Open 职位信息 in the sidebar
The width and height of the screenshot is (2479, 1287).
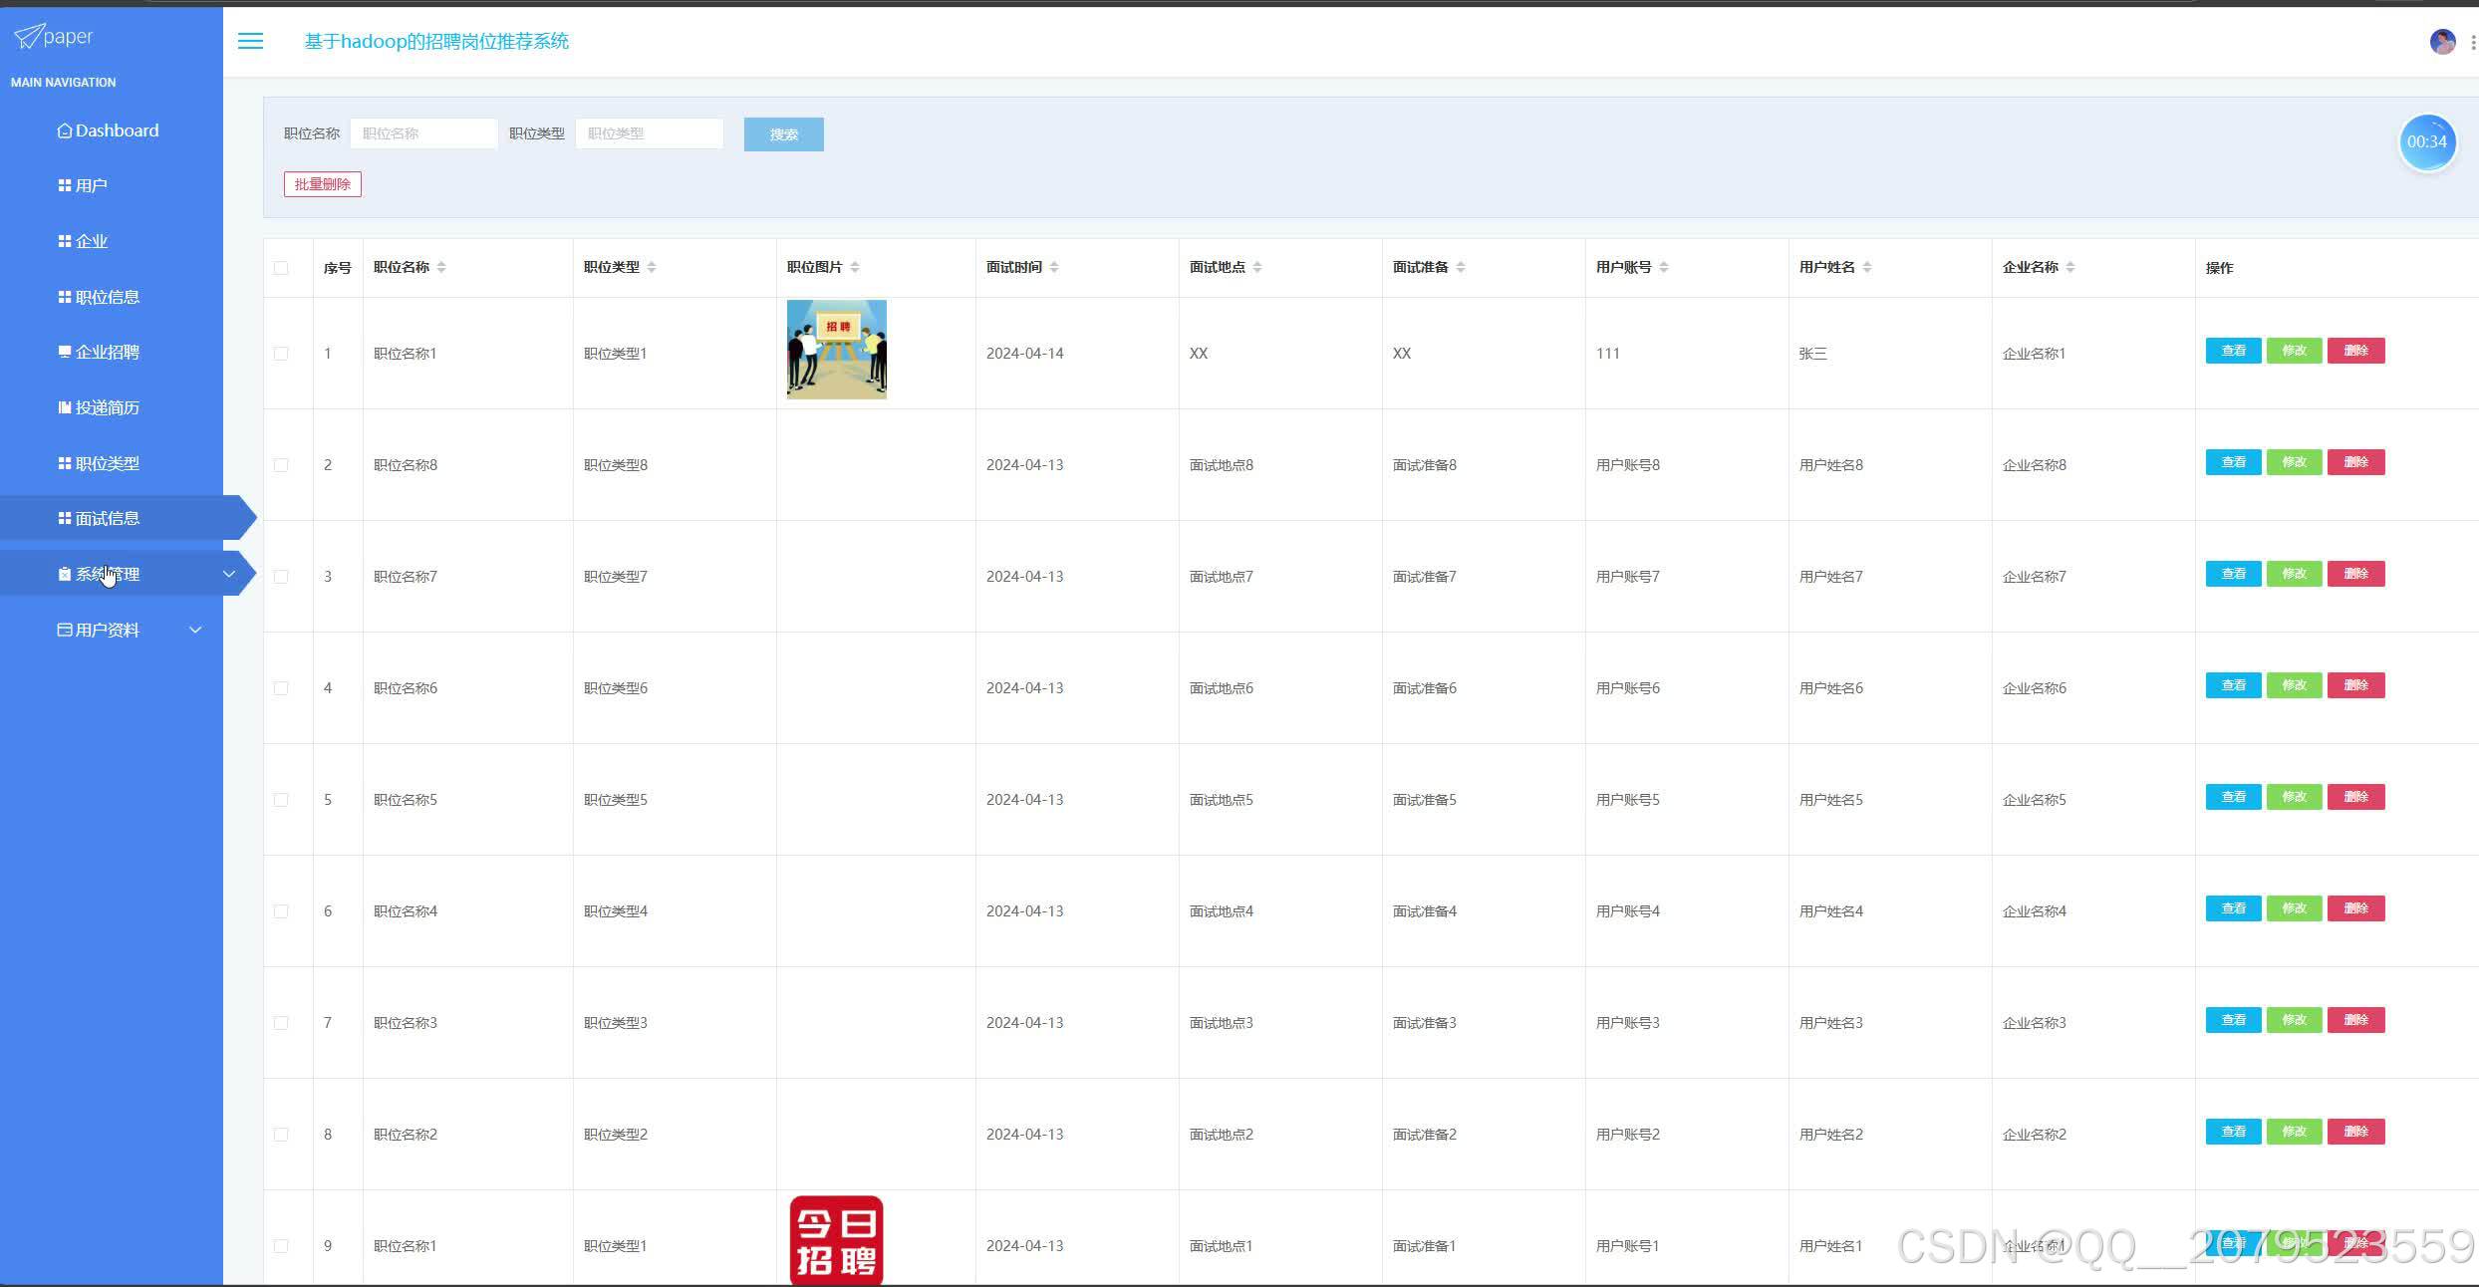tap(99, 297)
